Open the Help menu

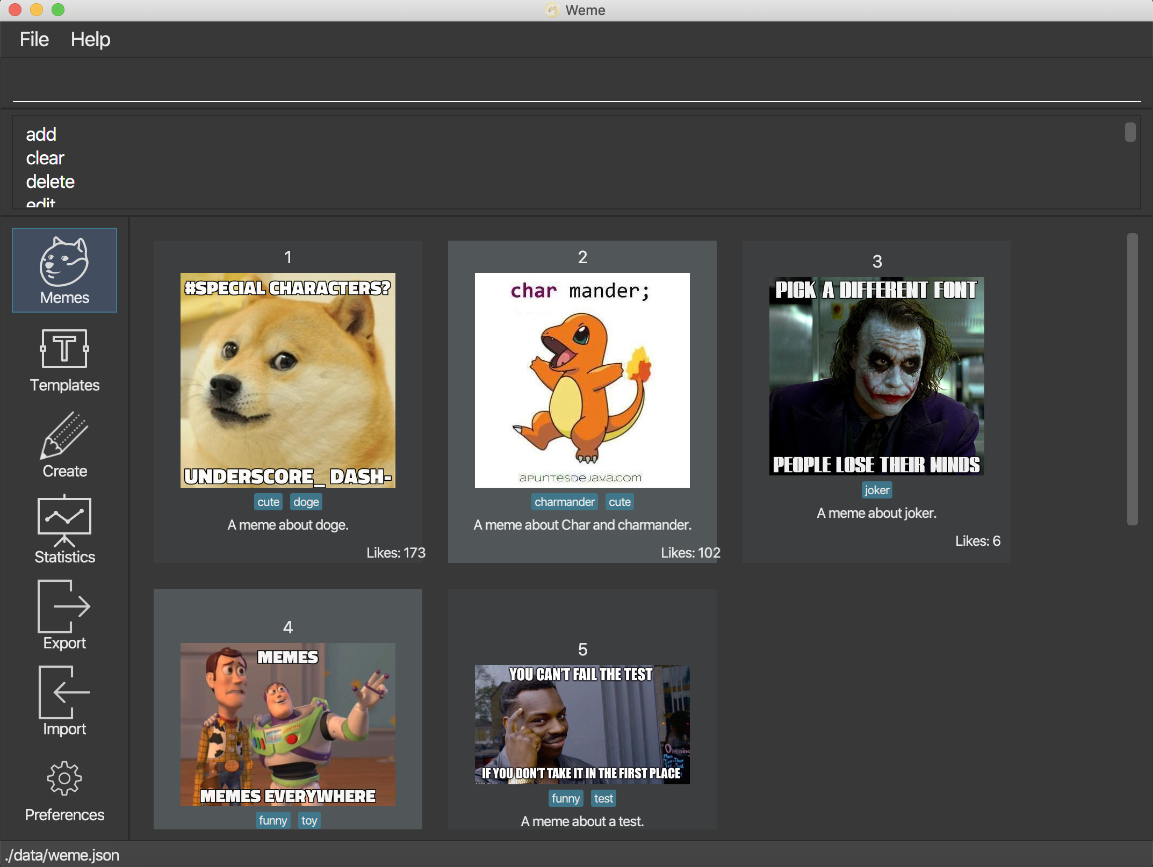pyautogui.click(x=90, y=39)
